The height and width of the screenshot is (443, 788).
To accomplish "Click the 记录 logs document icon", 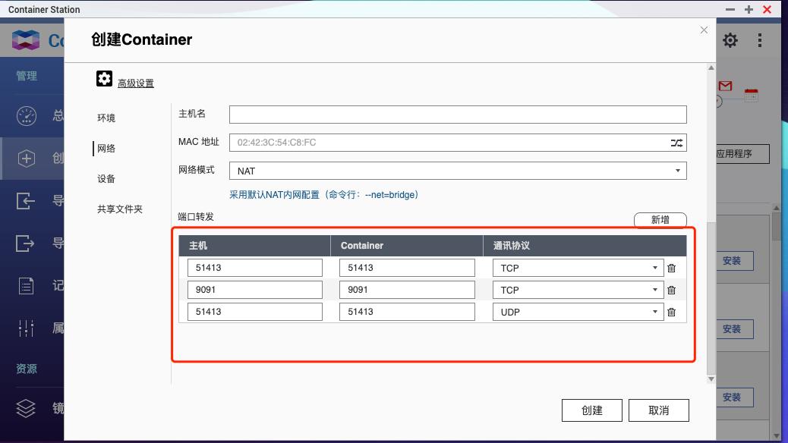I will (x=26, y=285).
